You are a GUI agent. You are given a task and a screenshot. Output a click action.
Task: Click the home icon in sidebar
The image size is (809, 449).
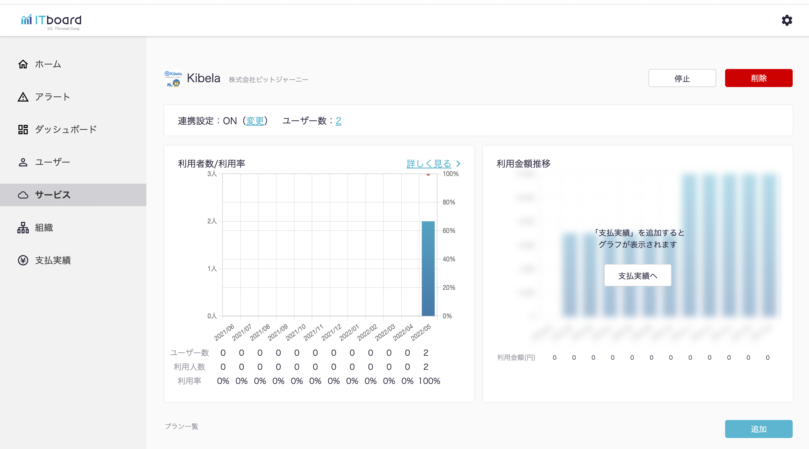click(23, 64)
